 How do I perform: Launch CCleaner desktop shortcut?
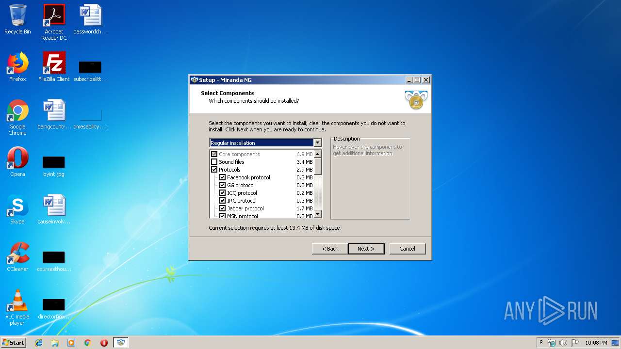click(x=17, y=257)
